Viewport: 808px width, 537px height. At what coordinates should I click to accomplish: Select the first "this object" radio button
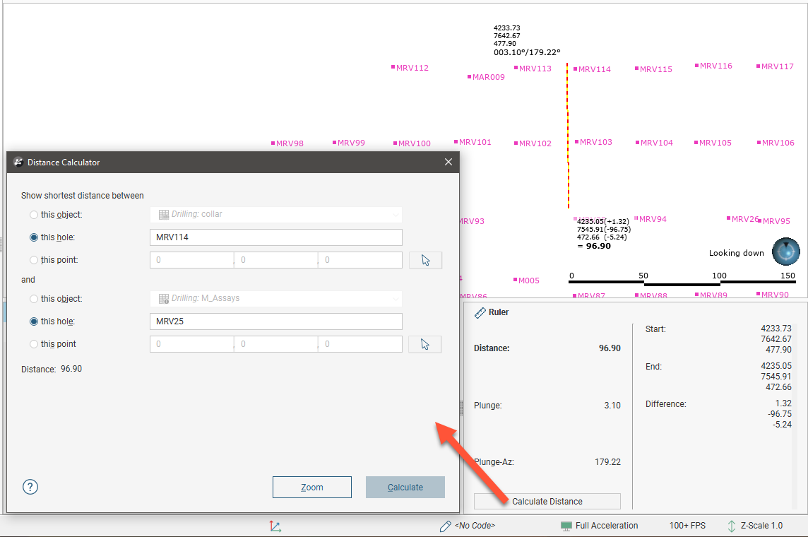[x=34, y=215]
